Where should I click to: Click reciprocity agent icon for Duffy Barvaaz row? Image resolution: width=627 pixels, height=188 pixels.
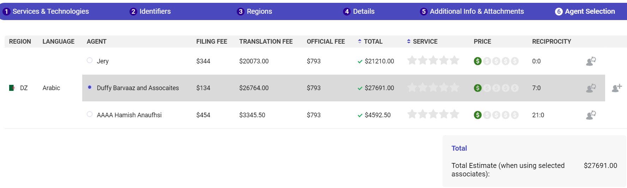pos(591,88)
